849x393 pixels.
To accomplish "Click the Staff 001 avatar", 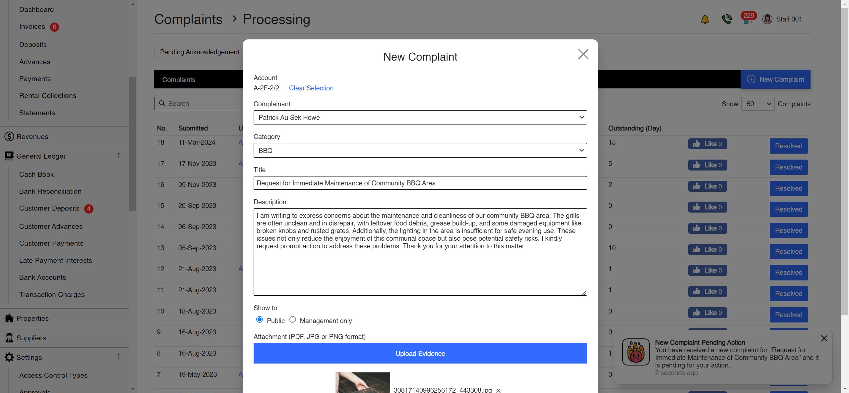I will (767, 19).
